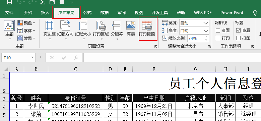Viewport: 261px width, 121px height.
Task: Click the print preview icon in quick access toolbar
Action: [52, 2]
